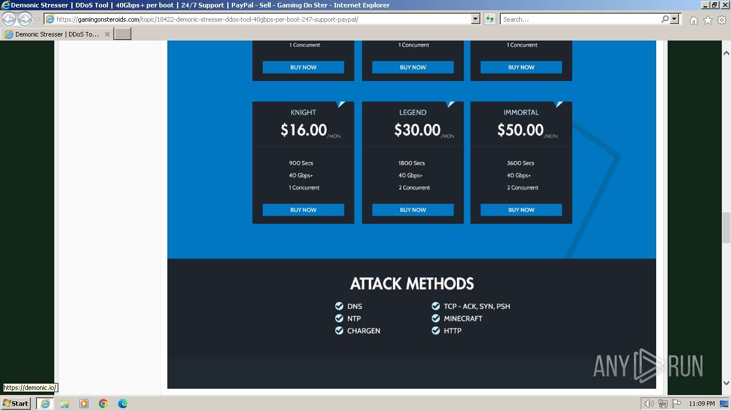
Task: Click the HTTP label
Action: click(452, 331)
